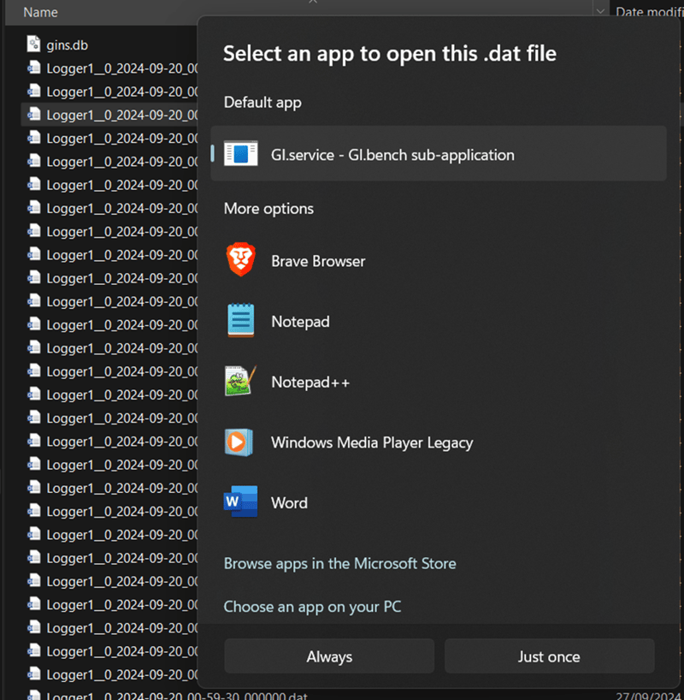
Task: Open the Name column dropdown arrow
Action: tap(598, 12)
